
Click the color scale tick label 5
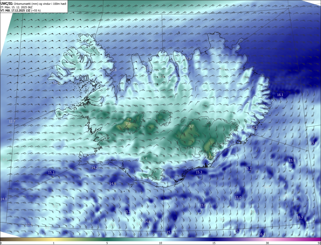click(107, 243)
